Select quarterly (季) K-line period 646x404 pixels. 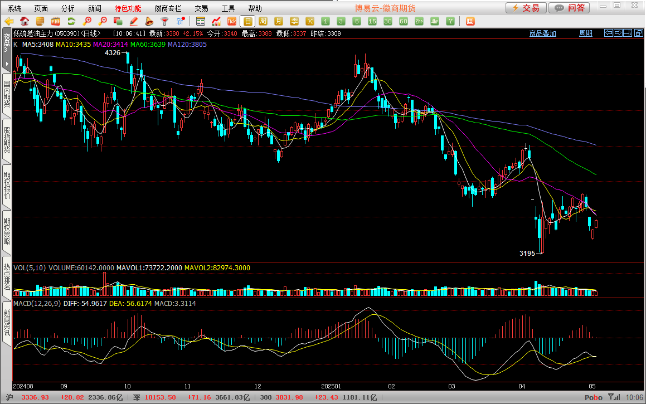point(294,21)
